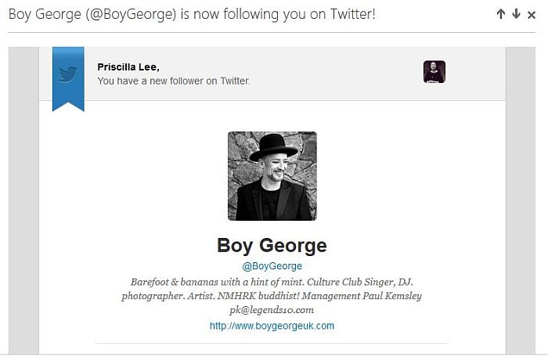Click the Priscilla Lee greeting text
The height and width of the screenshot is (357, 548).
tap(128, 67)
